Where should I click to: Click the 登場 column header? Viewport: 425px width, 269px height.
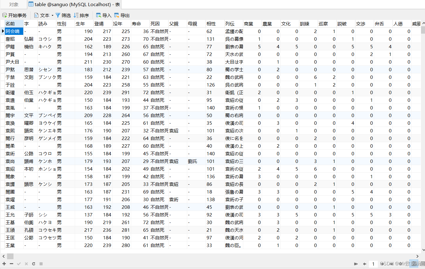point(103,24)
